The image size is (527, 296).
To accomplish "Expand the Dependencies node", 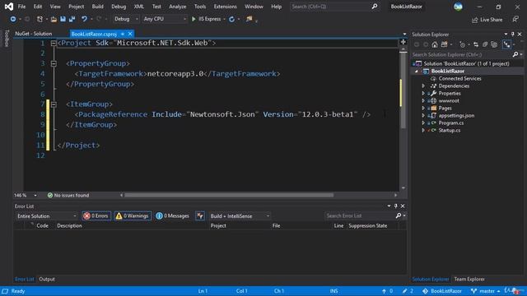I will click(x=423, y=86).
